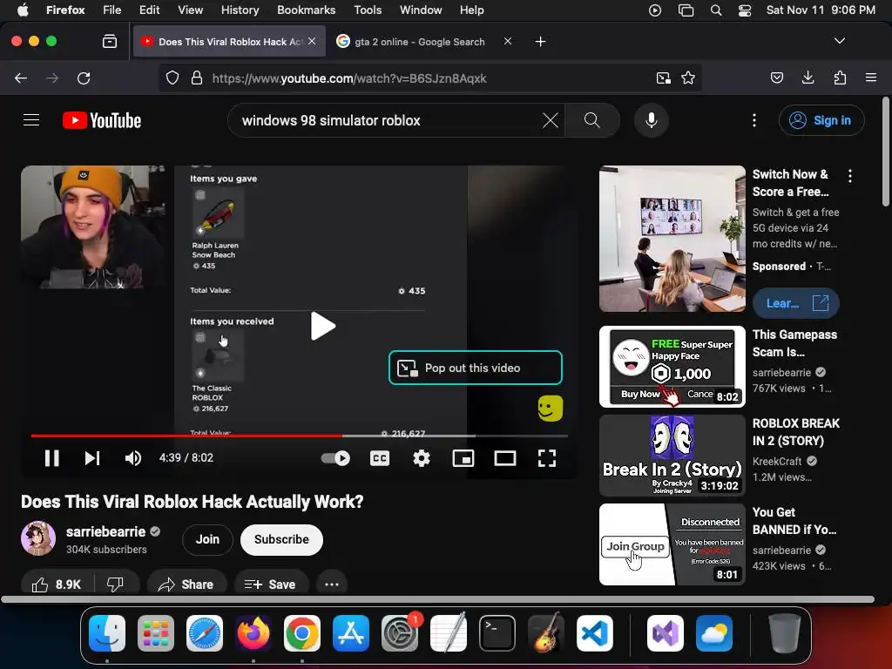This screenshot has height=669, width=892.
Task: Open tracking protection shield icon
Action: click(172, 78)
